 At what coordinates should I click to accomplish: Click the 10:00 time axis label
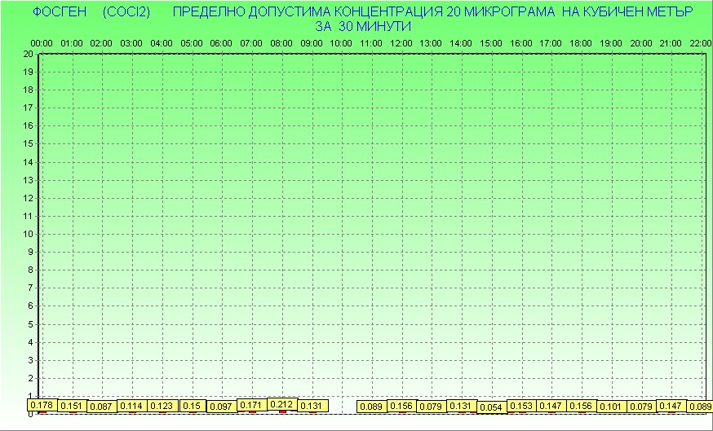coord(342,42)
